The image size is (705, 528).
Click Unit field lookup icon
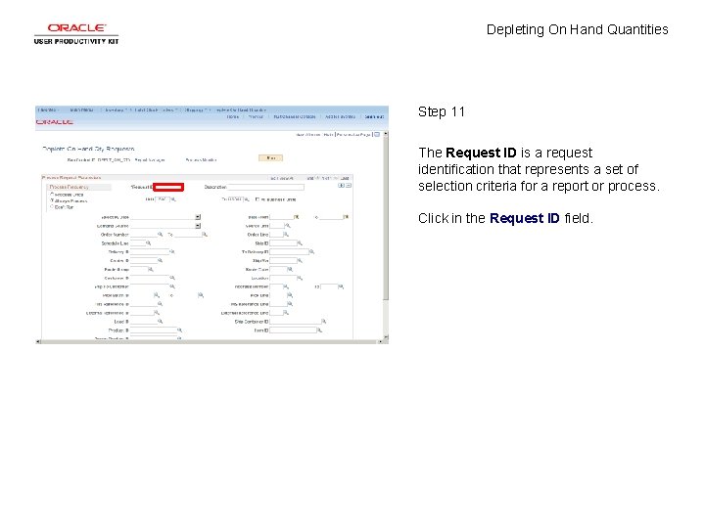pos(173,199)
